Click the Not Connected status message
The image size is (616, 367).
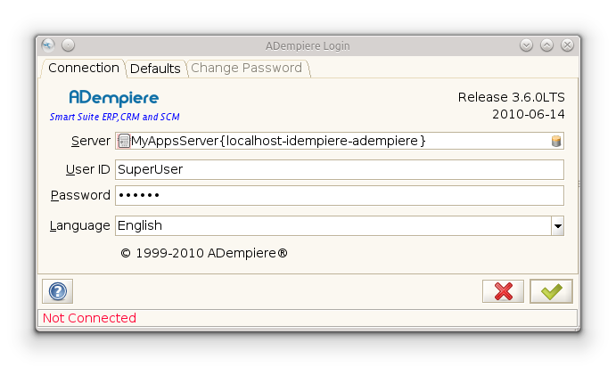click(x=89, y=318)
